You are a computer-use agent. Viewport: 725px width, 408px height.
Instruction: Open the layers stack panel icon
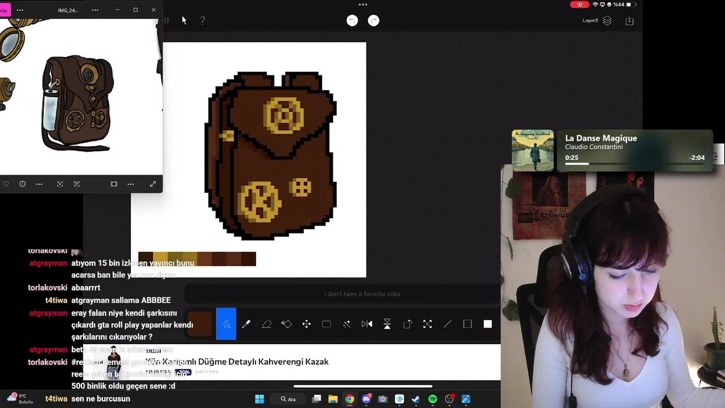tap(607, 20)
